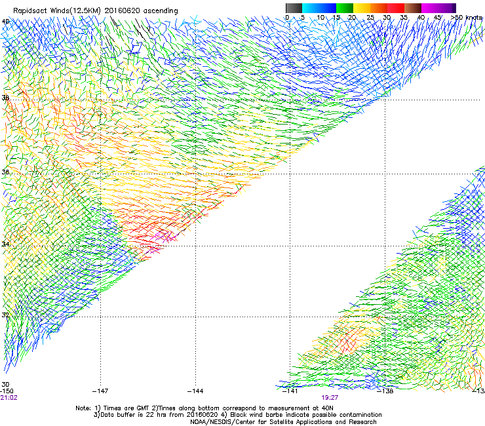Click the title text 'Rapidscat Winds(12.5KM) 20160620 ascending'
The image size is (485, 426).
click(x=96, y=10)
